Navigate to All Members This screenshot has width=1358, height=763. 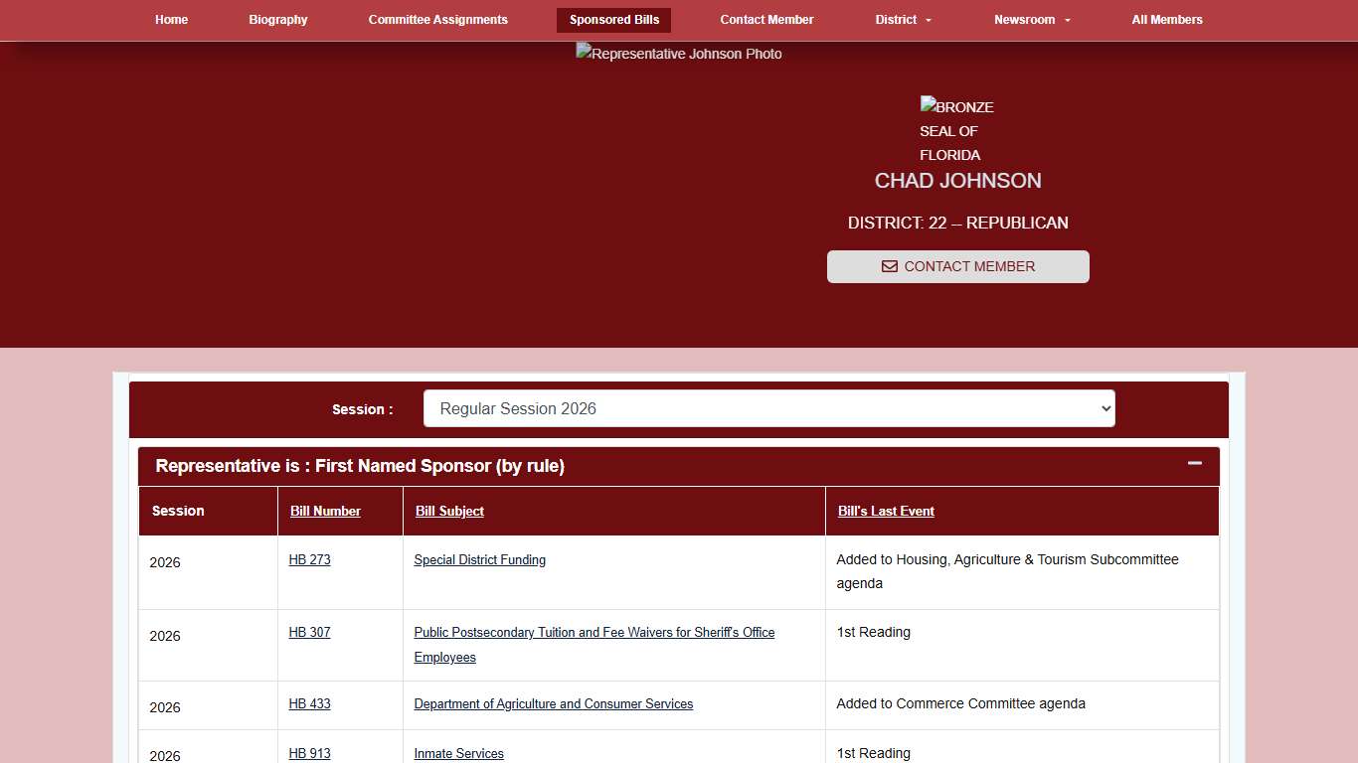coord(1167,20)
